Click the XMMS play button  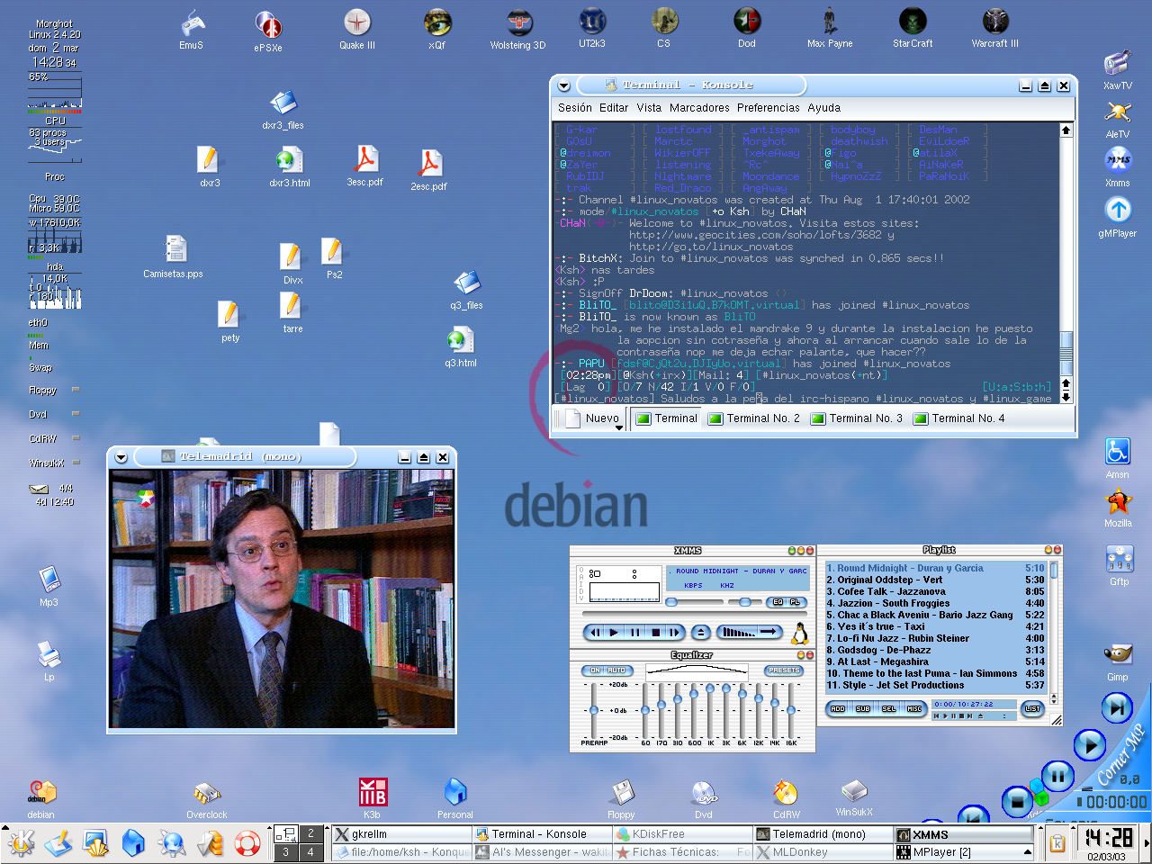(x=614, y=633)
